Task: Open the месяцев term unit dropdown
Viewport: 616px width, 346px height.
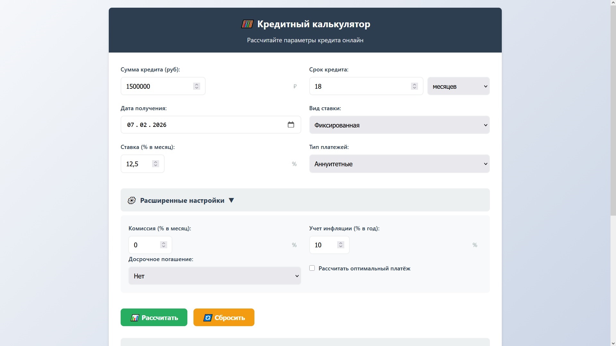Action: pos(458,86)
